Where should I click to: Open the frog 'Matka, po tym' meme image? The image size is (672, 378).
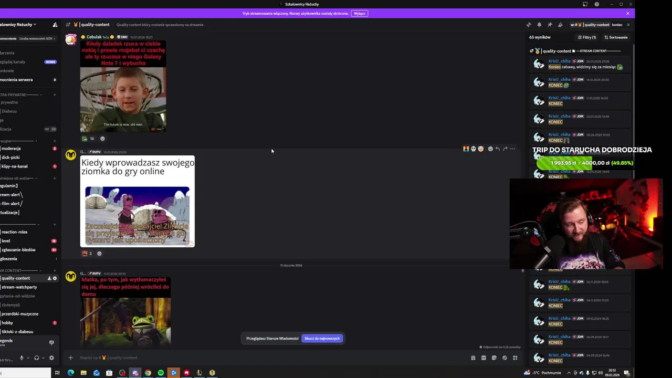(x=125, y=311)
